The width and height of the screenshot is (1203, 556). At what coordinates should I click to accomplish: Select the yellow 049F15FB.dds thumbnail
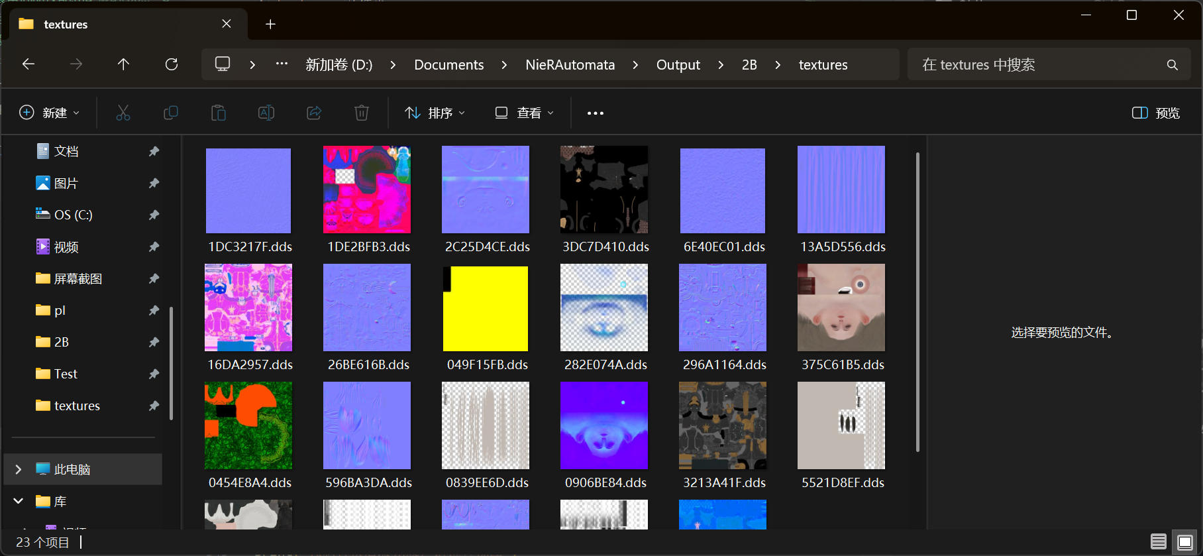(486, 309)
